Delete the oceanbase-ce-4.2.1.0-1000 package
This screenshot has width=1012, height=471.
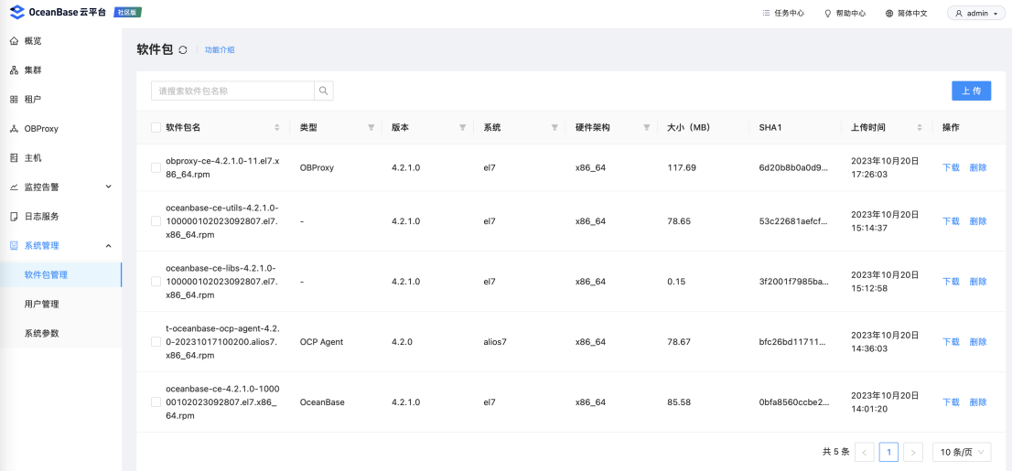click(978, 402)
